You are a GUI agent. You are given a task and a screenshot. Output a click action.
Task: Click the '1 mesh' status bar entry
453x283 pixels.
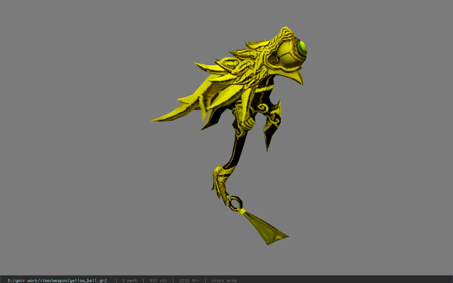(130, 281)
